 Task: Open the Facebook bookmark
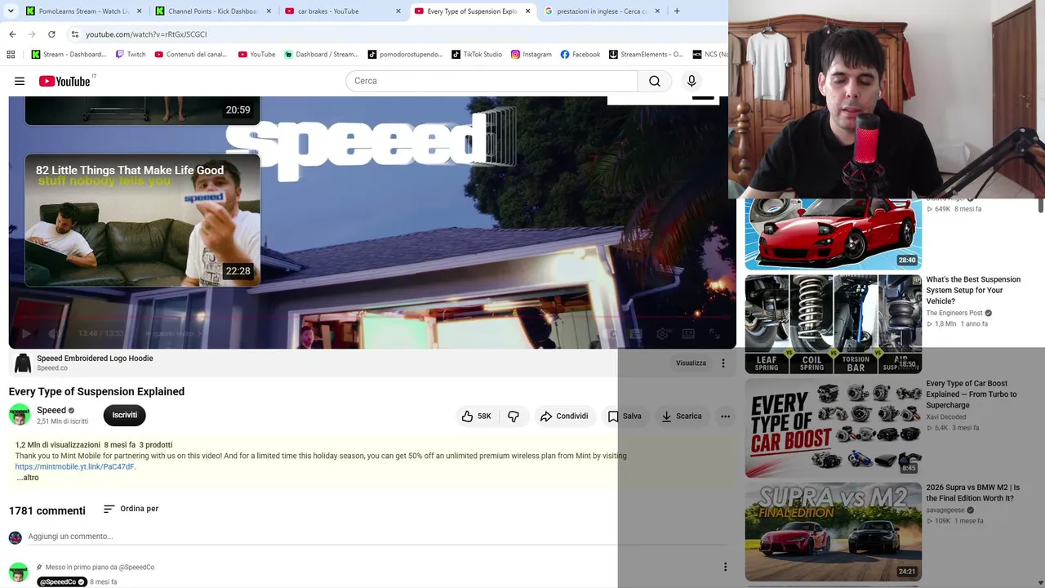(x=580, y=55)
